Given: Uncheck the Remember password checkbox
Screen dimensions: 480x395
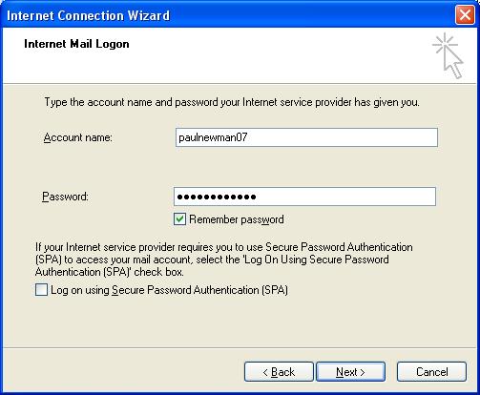Looking at the screenshot, I should pos(179,219).
